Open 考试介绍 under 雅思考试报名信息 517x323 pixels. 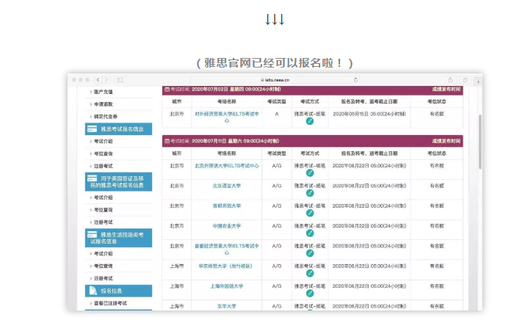pyautogui.click(x=104, y=141)
